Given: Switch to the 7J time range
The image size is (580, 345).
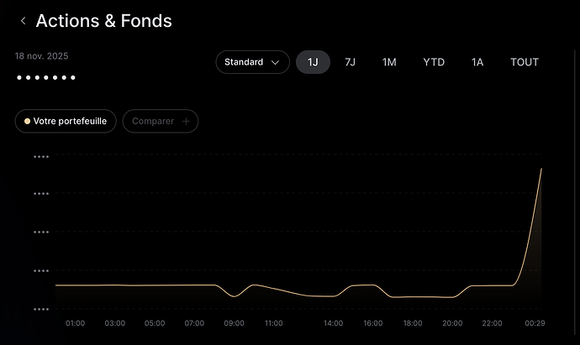Looking at the screenshot, I should 350,62.
